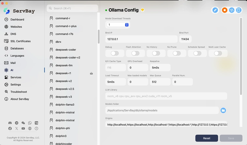
Task: Enable Schedule Spread
Action: click(197, 53)
